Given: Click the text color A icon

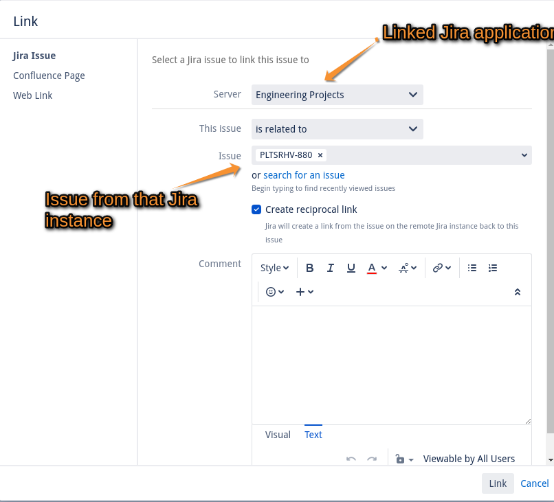Looking at the screenshot, I should 372,268.
